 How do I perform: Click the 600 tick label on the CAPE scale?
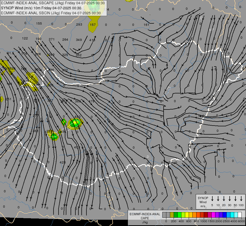point(189,221)
